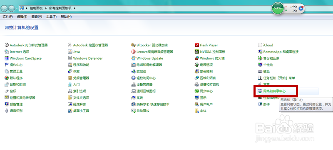333x150 pixels.
Task: Open 通知区域图标 link
Action: tap(146, 91)
